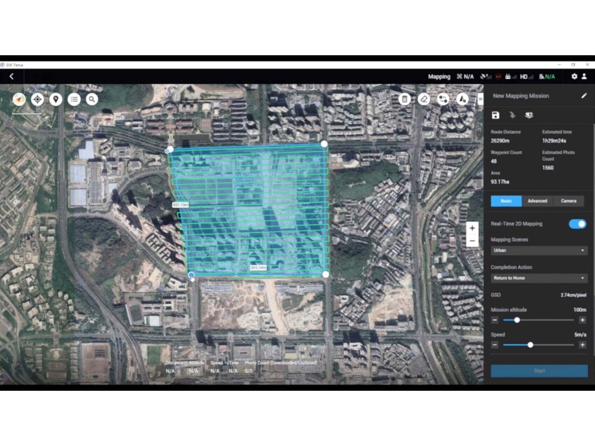Viewport: 595px width, 446px height.
Task: Open the map search magnifier
Action: pos(92,99)
